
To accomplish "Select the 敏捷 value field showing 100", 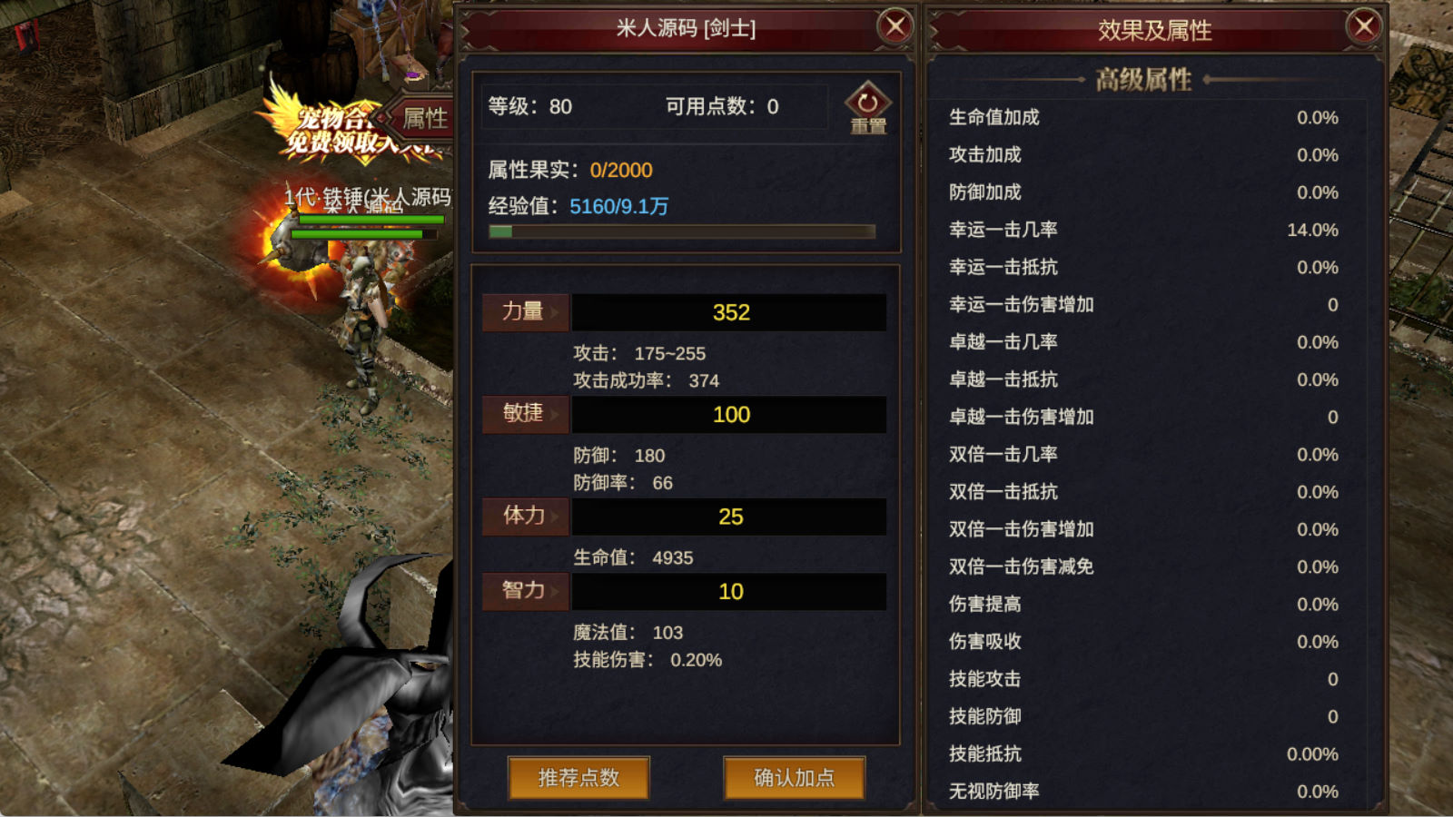I will pyautogui.click(x=730, y=415).
